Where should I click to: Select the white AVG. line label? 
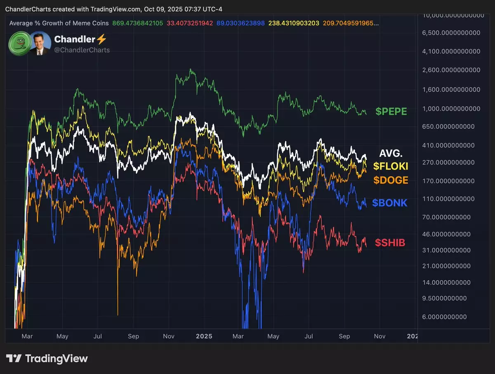[391, 153]
